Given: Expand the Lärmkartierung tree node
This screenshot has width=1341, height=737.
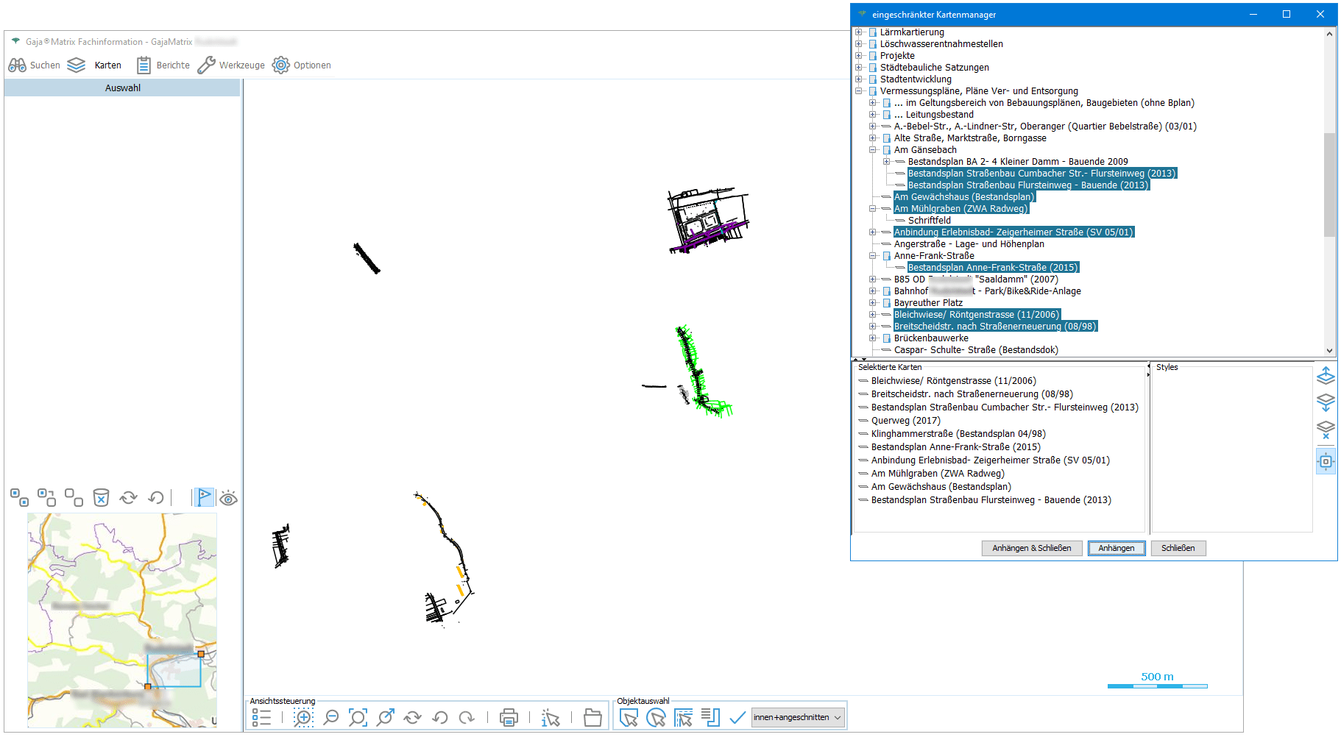Looking at the screenshot, I should click(x=858, y=32).
